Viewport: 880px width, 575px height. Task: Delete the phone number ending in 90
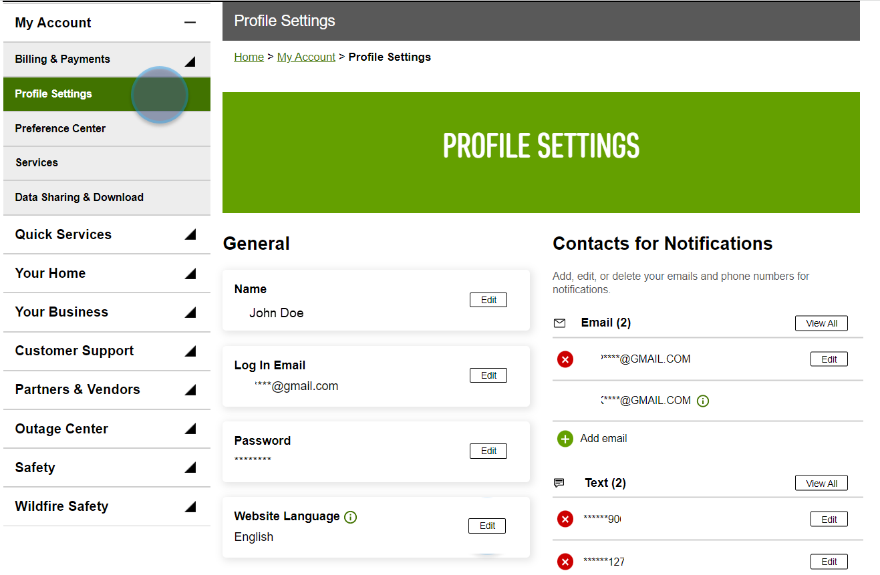tap(565, 519)
